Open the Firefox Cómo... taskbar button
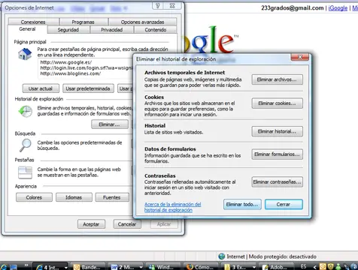The height and width of the screenshot is (270, 358). click(201, 267)
